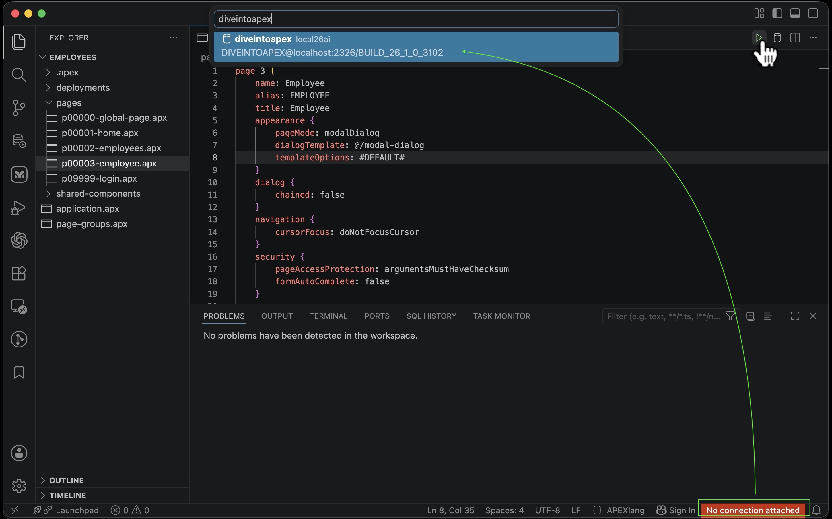Switch to the TASK MONITOR tab
This screenshot has width=832, height=519.
pyautogui.click(x=501, y=316)
